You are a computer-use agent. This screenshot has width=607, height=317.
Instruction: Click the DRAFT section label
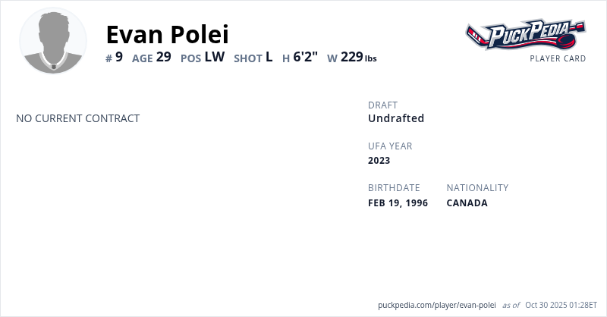(x=382, y=105)
